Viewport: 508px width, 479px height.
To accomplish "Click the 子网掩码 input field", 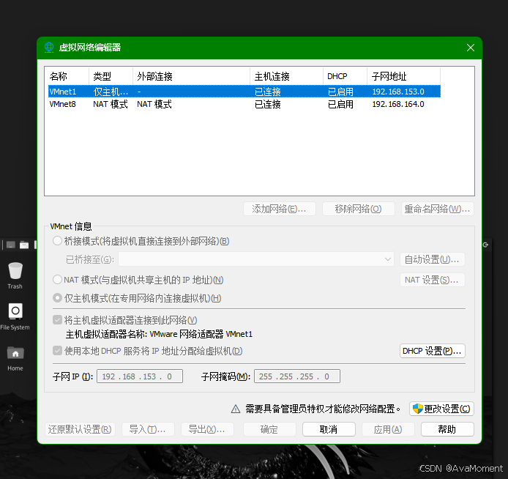I will point(297,376).
